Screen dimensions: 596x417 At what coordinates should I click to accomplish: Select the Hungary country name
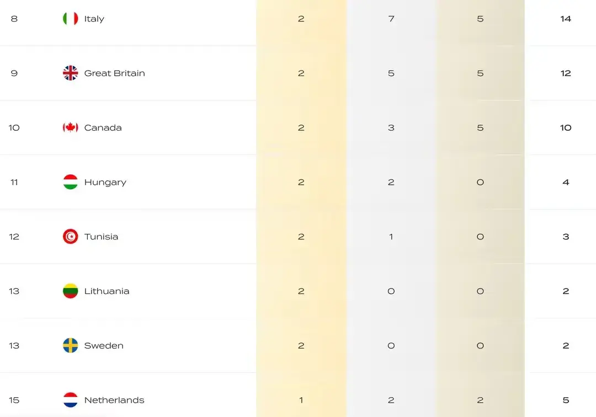tap(105, 182)
